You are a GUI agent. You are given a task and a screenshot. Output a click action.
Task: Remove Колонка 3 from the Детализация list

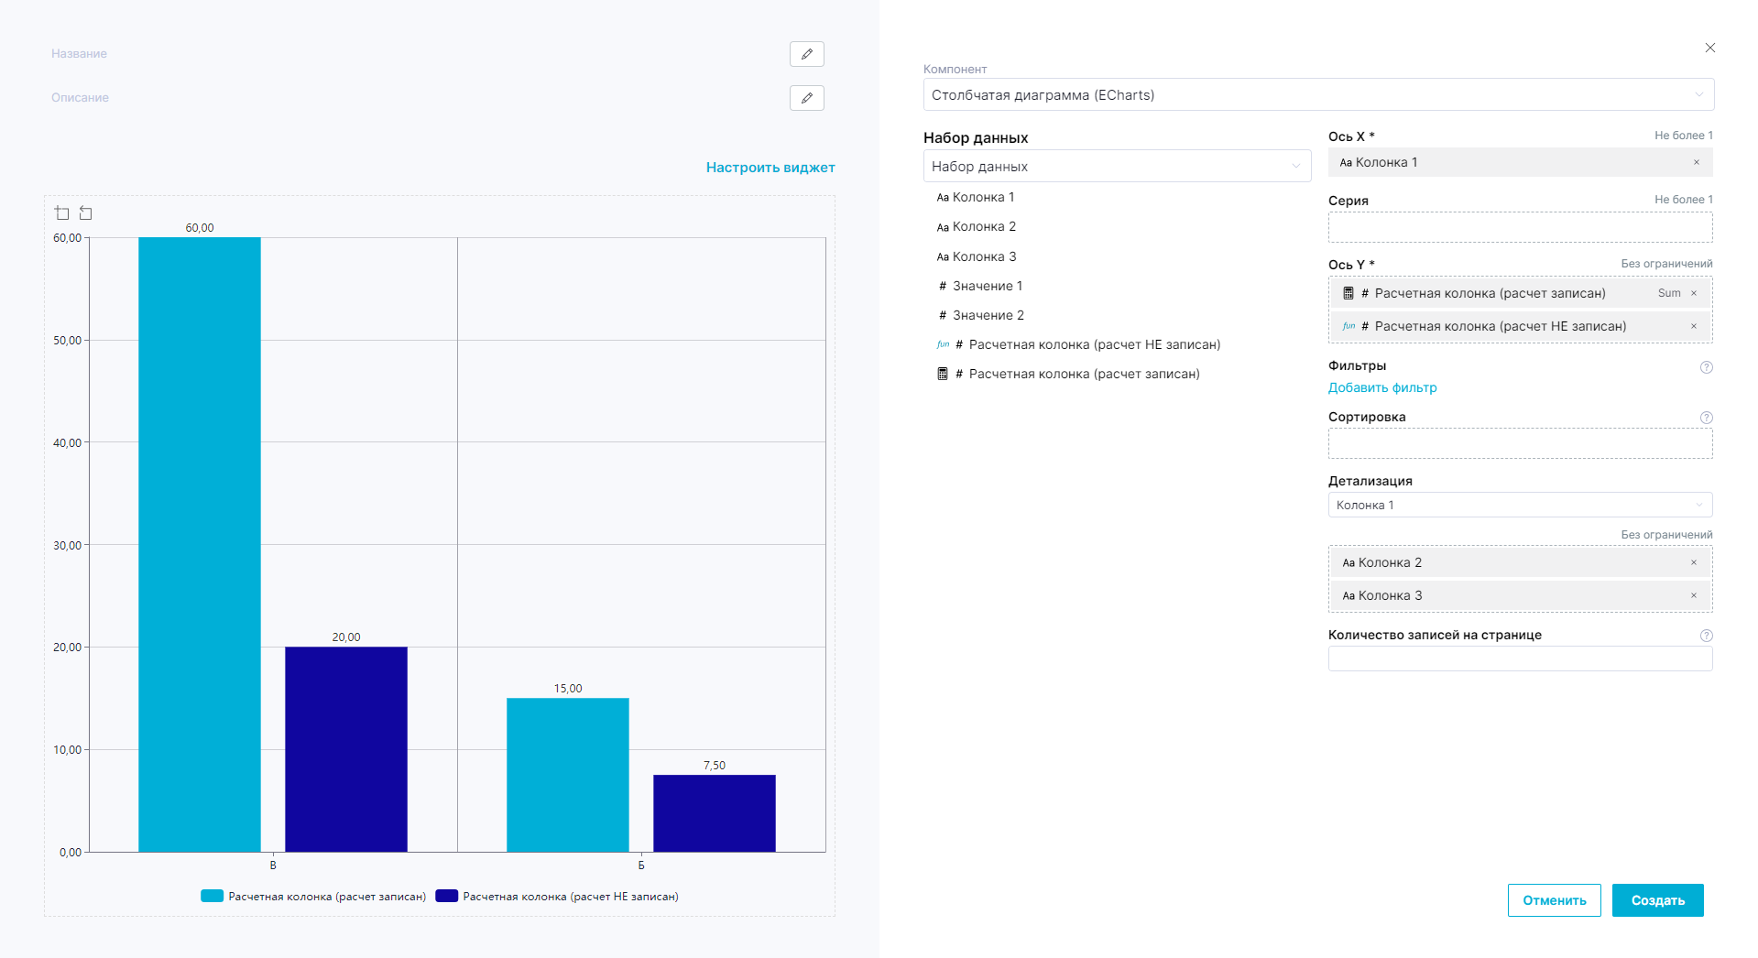pos(1693,595)
